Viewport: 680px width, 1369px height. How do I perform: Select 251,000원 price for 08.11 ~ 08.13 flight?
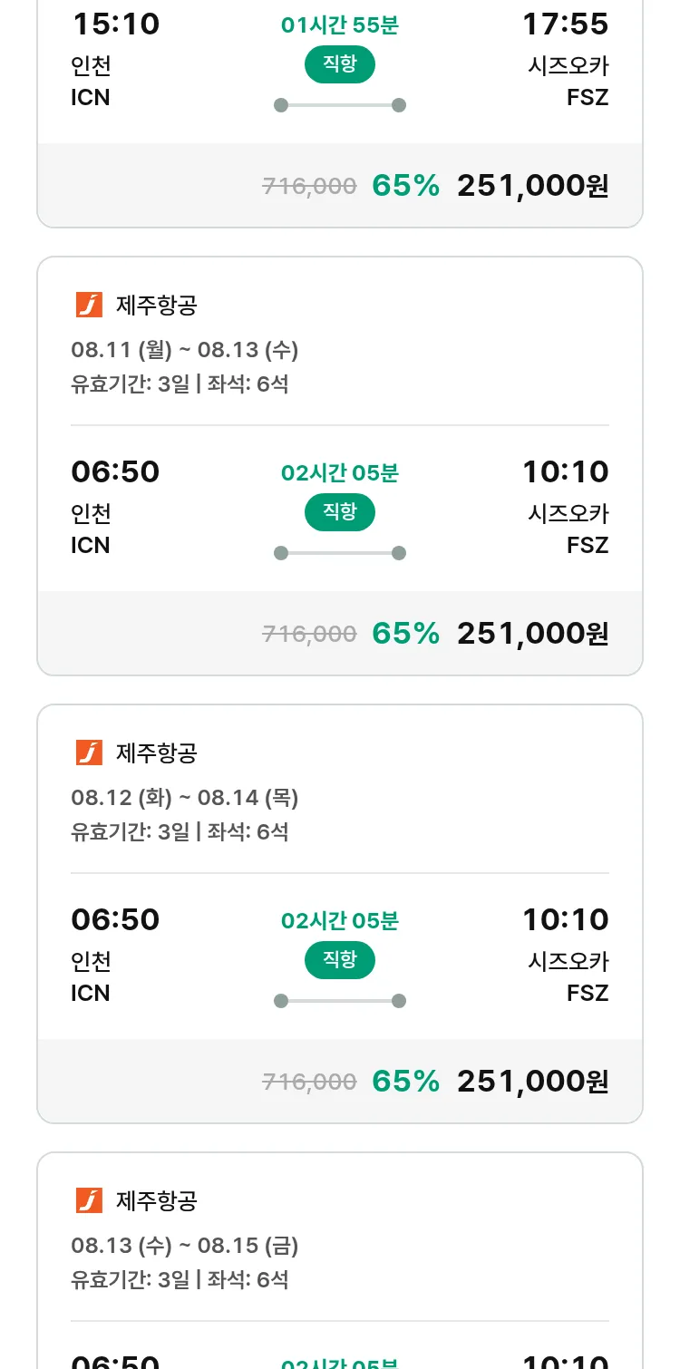pyautogui.click(x=532, y=633)
